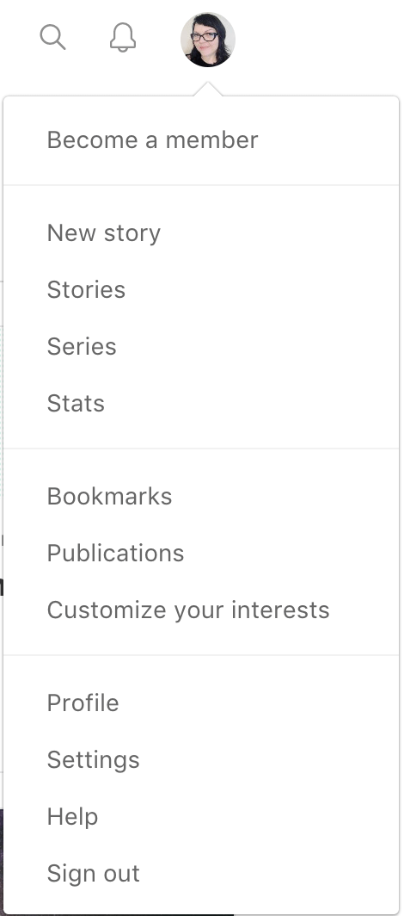This screenshot has height=916, width=404.
Task: Open your Profile page
Action: tap(83, 702)
